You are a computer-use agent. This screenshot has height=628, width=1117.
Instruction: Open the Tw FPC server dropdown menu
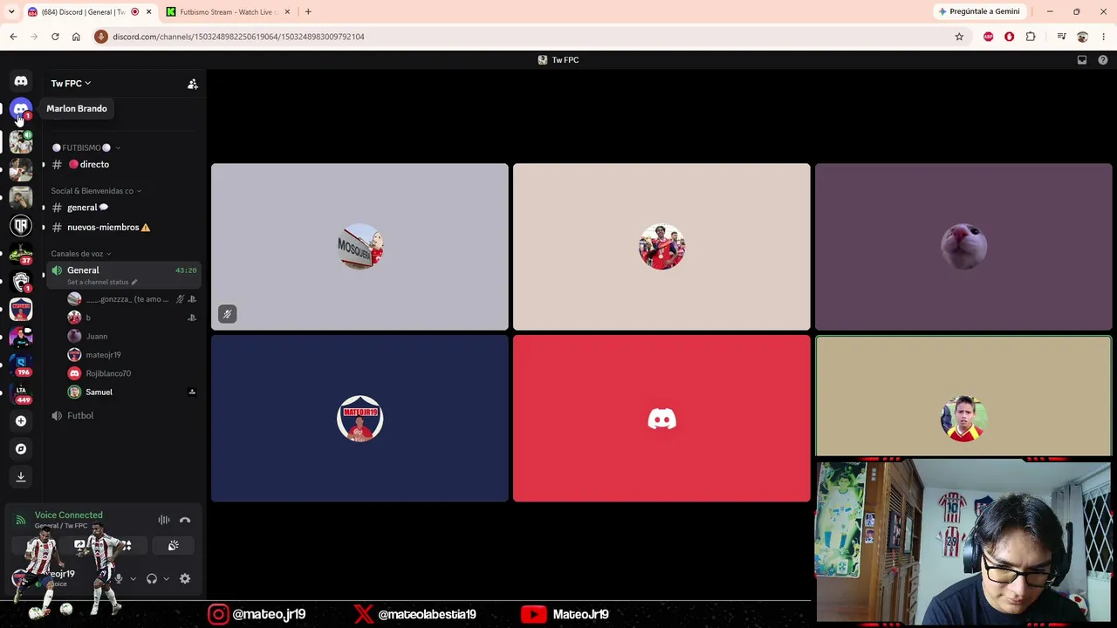(71, 84)
